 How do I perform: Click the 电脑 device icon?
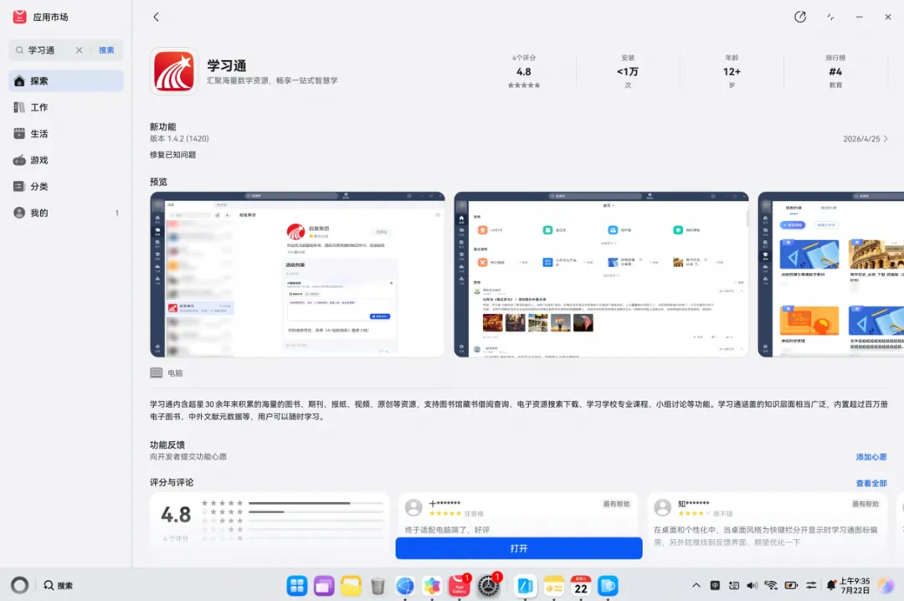(157, 372)
